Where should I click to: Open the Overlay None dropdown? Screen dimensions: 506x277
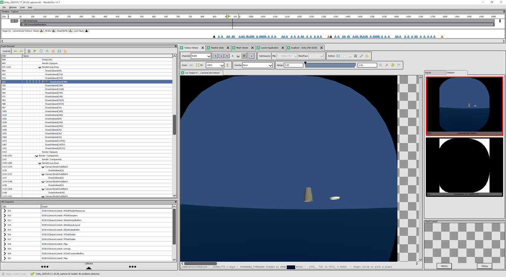(x=258, y=65)
